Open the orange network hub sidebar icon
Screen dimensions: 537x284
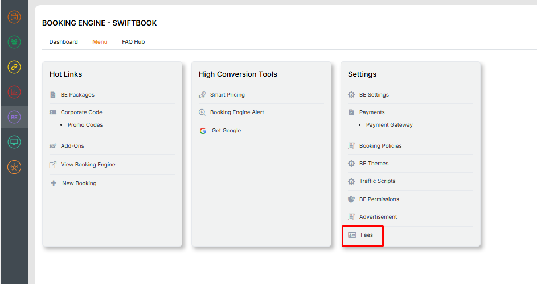coord(14,167)
